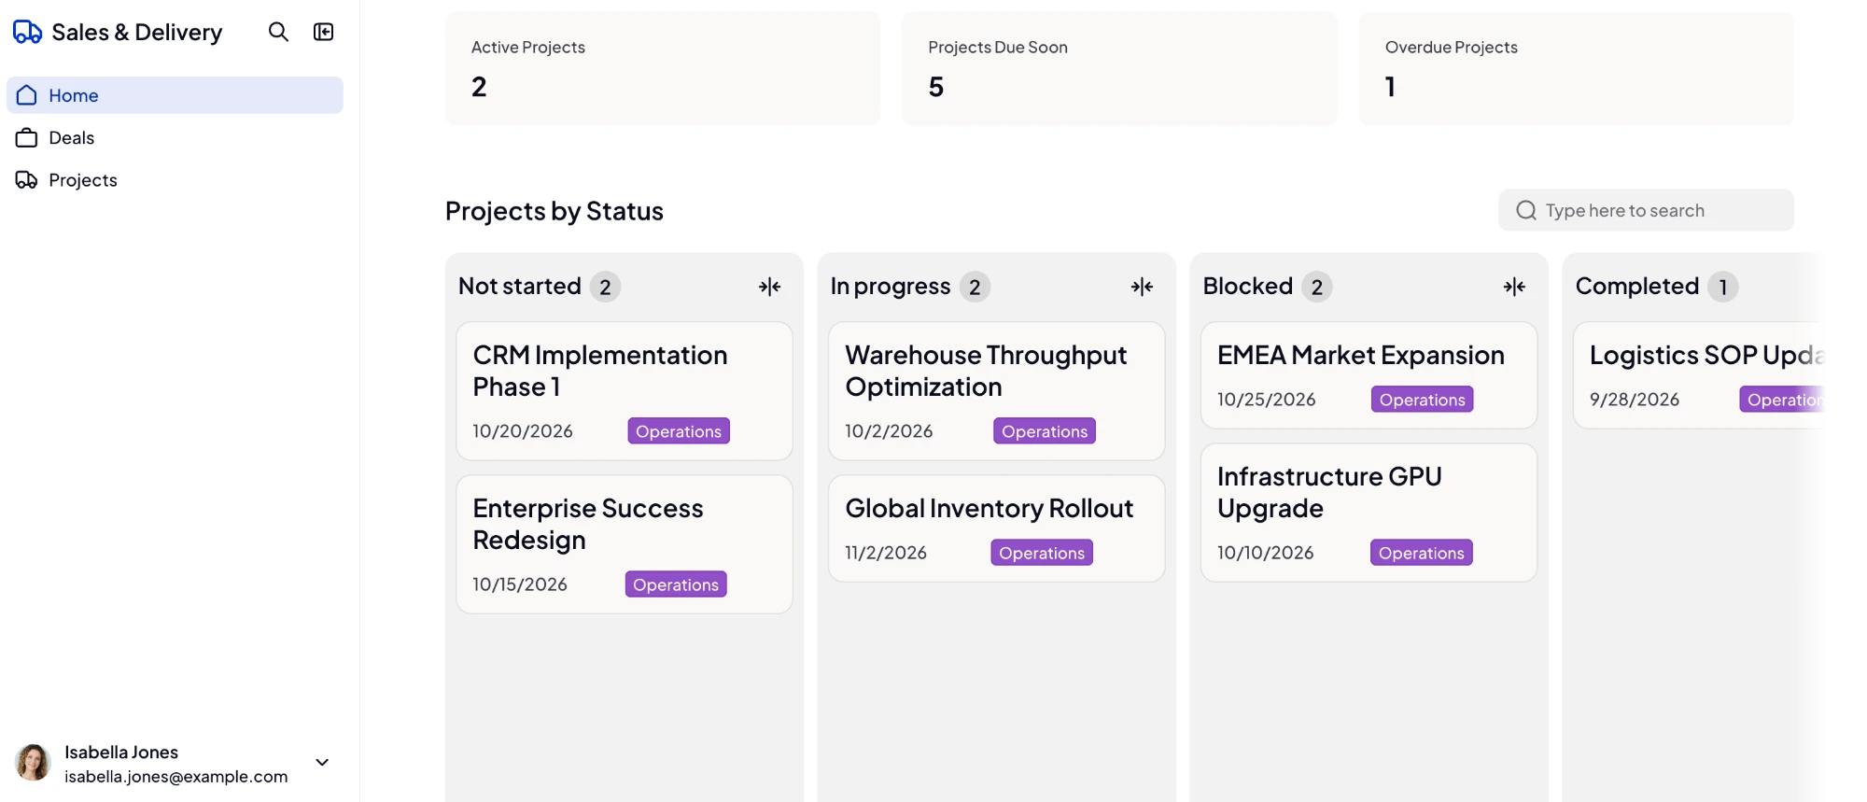Open the Projects section
Viewport: 1867px width, 802px height.
coord(175,180)
